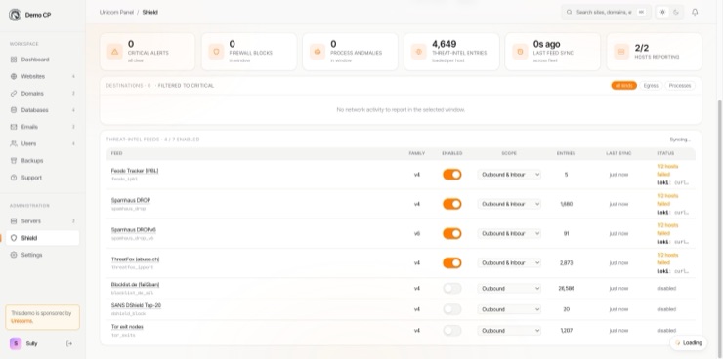Click the Shield icon in sidebar
This screenshot has width=723, height=359.
pyautogui.click(x=14, y=238)
